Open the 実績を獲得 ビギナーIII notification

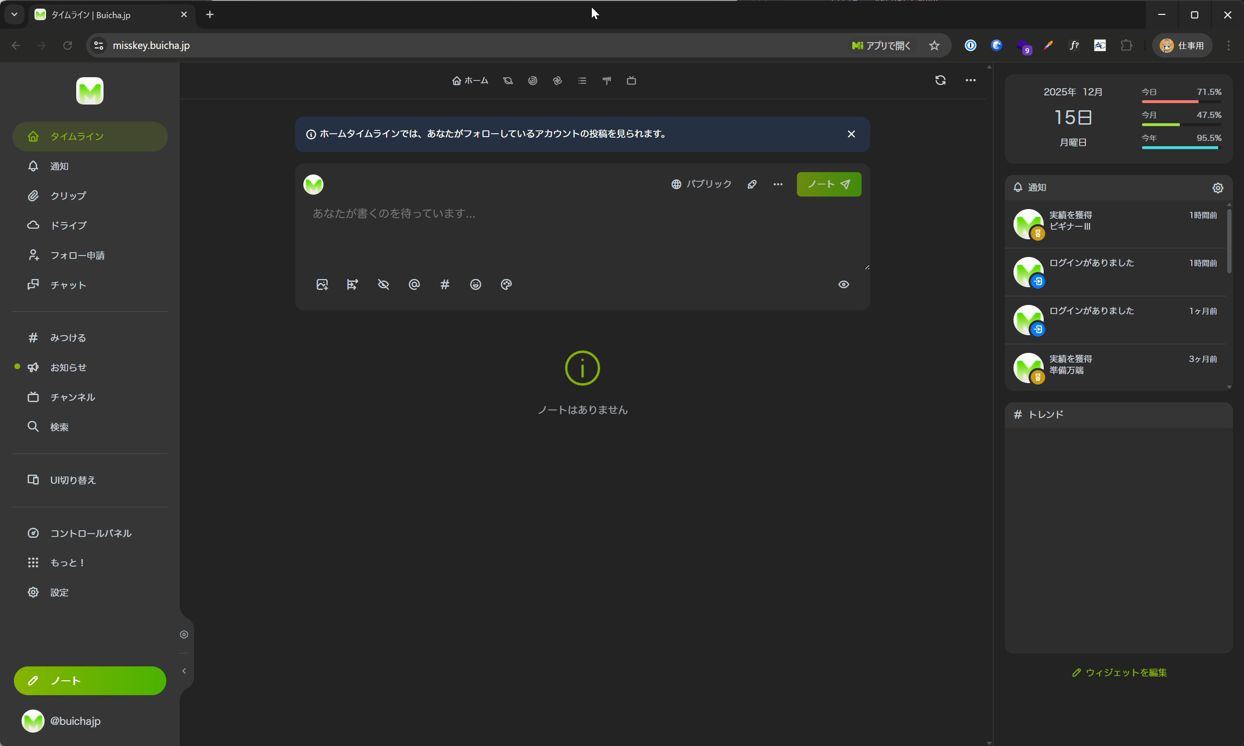pos(1115,224)
